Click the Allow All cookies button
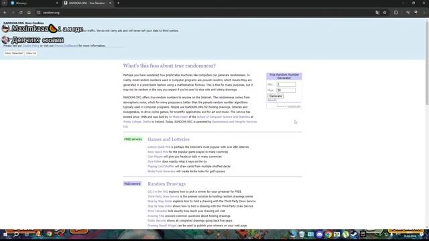 (31, 54)
